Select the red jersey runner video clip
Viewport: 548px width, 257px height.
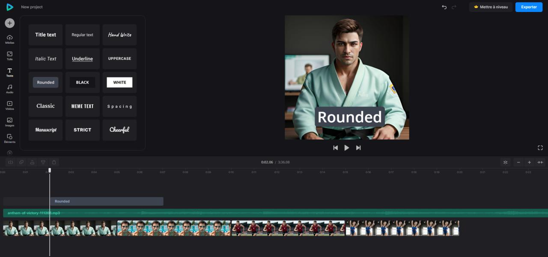pos(288,228)
